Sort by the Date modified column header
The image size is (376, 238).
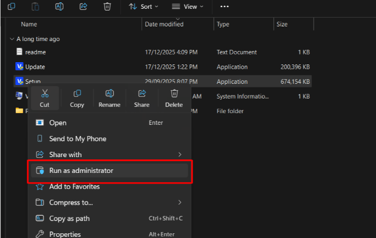164,25
